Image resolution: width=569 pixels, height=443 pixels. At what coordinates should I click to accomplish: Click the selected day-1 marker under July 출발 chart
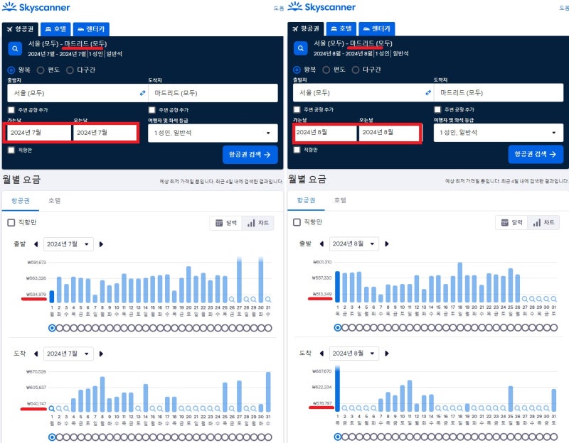click(52, 328)
